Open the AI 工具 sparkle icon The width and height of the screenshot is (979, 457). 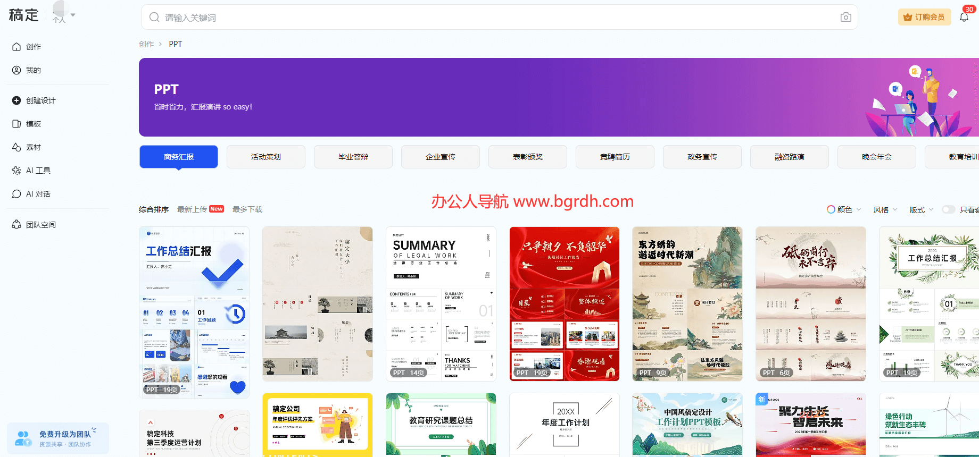pyautogui.click(x=16, y=171)
